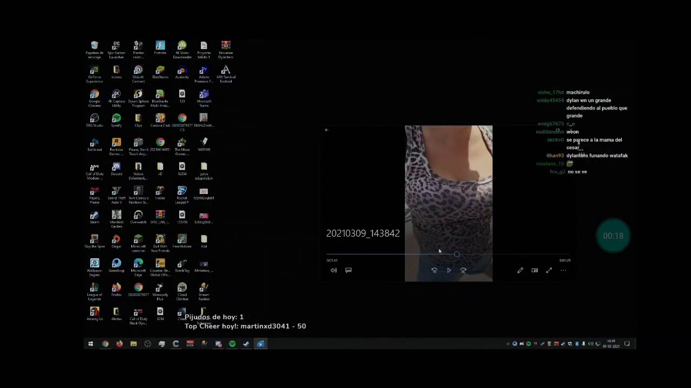Launch the Among Us shortcut
Image resolution: width=691 pixels, height=388 pixels.
click(94, 314)
